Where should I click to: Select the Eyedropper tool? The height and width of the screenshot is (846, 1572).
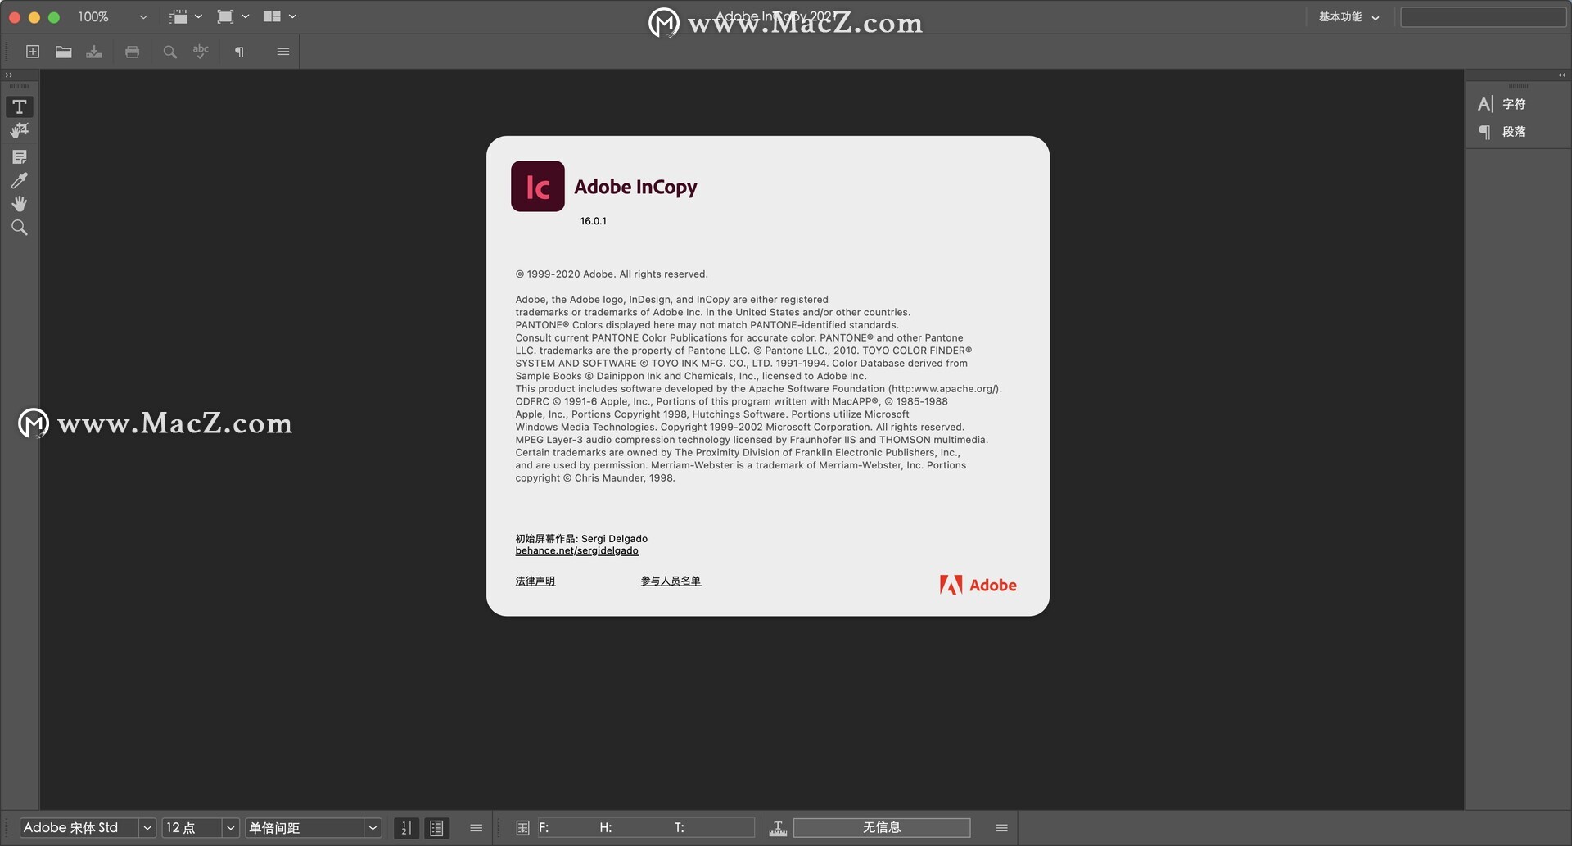click(20, 180)
